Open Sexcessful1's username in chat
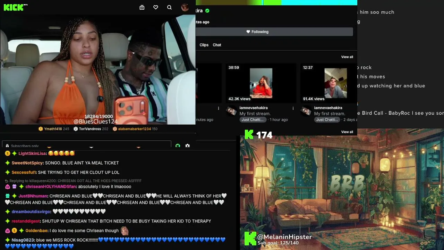This screenshot has height=250, width=444. pyautogui.click(x=24, y=172)
